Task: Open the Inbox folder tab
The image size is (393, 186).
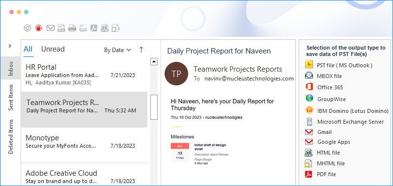Action: 10,68
